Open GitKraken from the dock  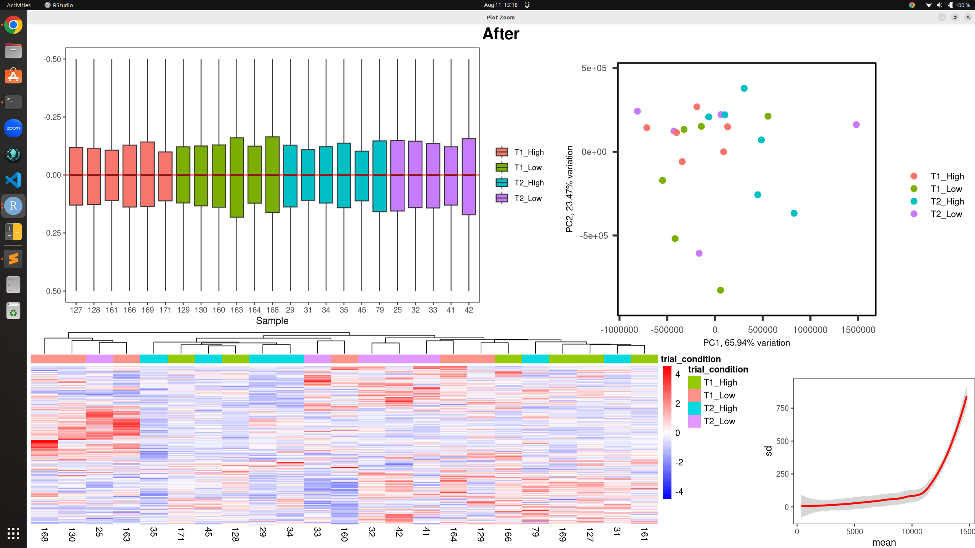point(13,154)
